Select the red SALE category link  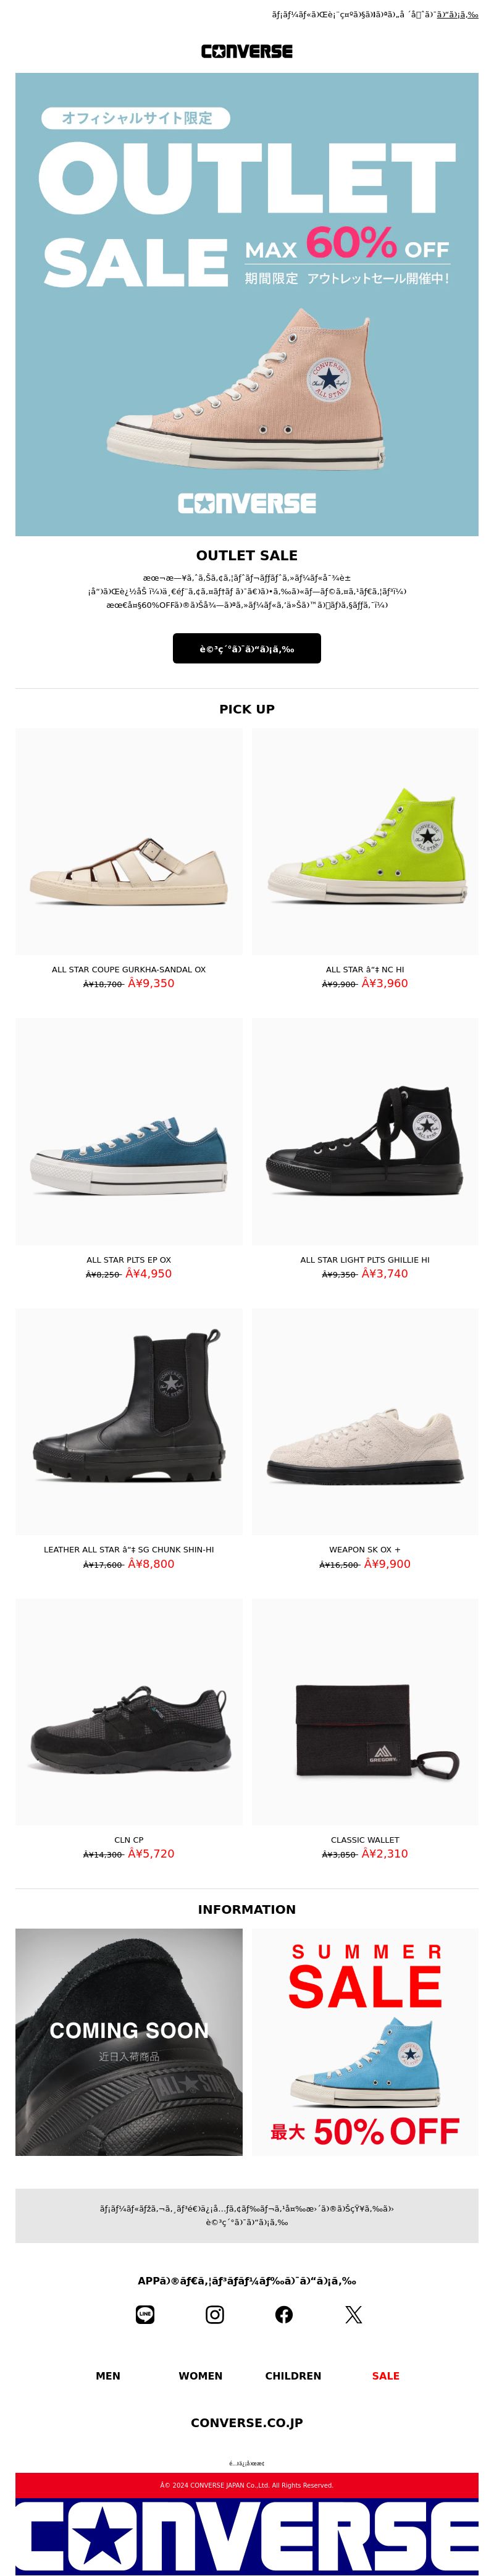[x=386, y=2375]
